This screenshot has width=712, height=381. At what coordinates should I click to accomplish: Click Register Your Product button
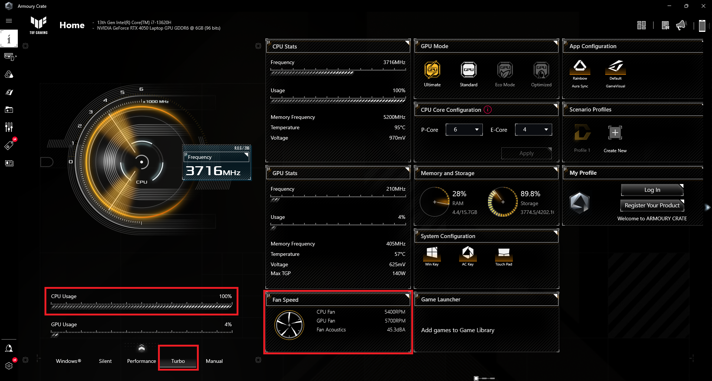click(x=652, y=205)
